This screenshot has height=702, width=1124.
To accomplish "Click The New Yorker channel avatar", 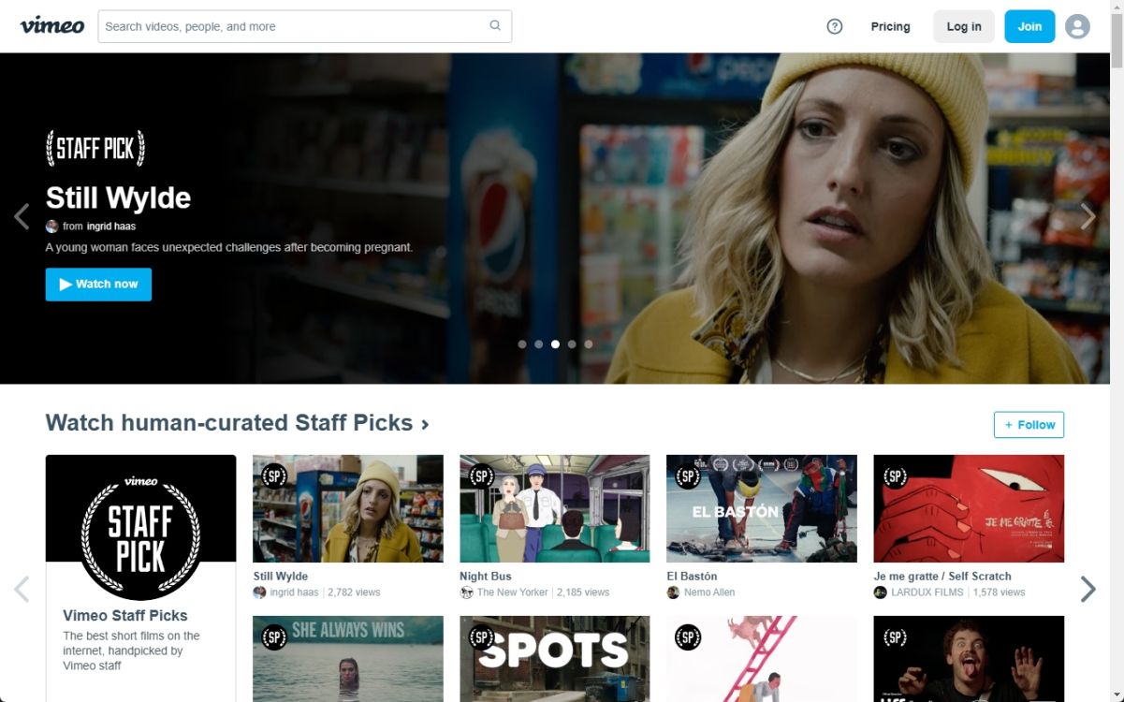I will click(x=465, y=592).
